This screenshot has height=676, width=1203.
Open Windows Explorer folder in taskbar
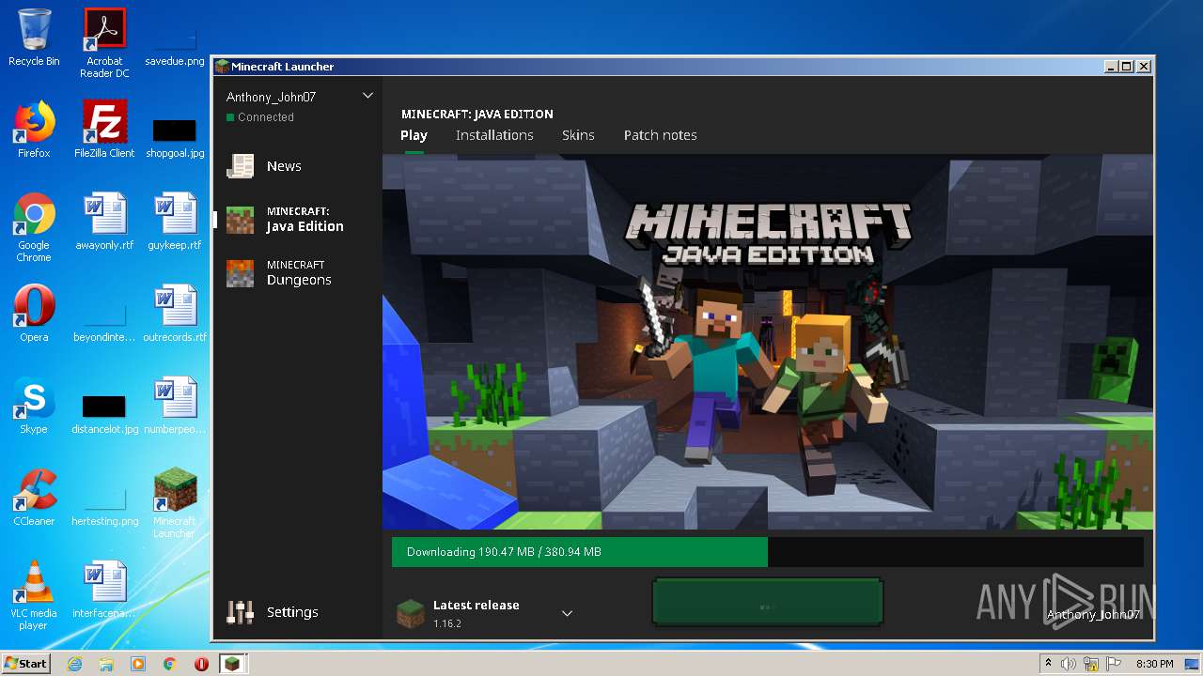tap(106, 664)
